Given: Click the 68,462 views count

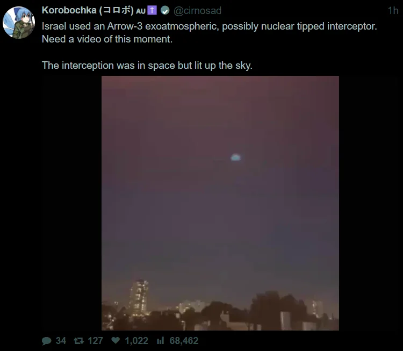Looking at the screenshot, I should tap(184, 341).
